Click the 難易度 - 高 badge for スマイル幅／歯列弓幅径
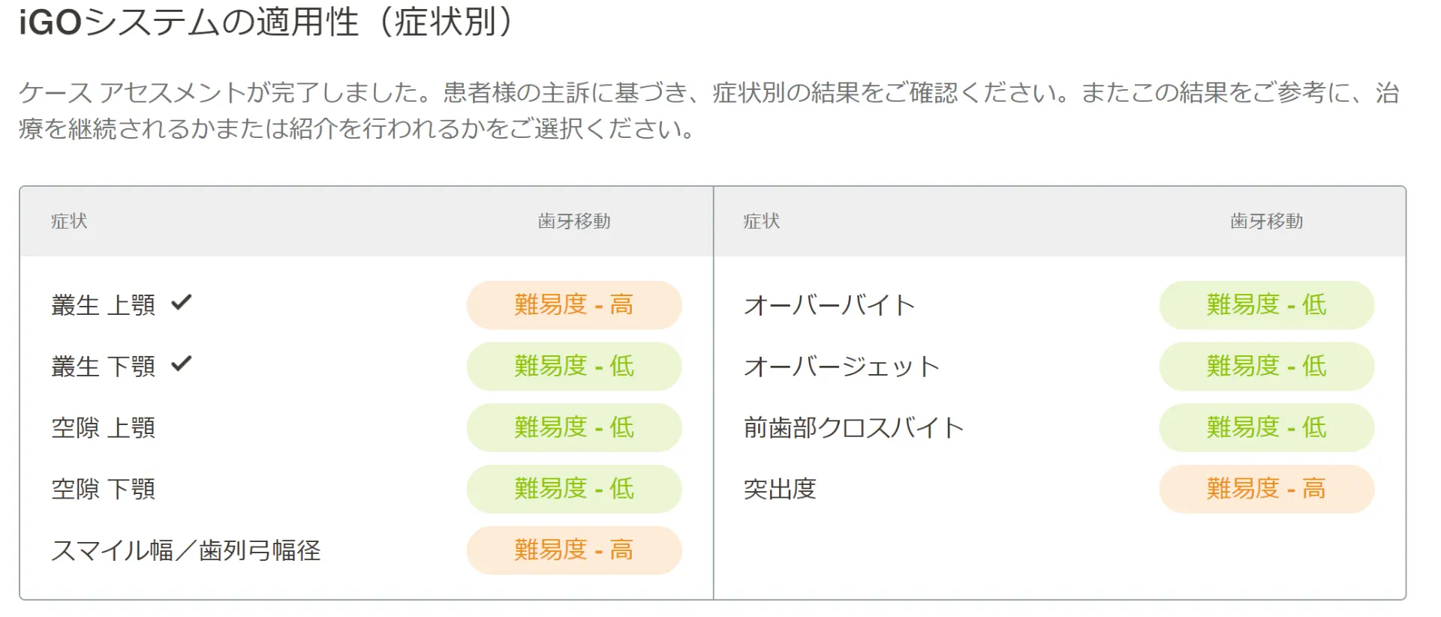1441x617 pixels. click(x=574, y=550)
